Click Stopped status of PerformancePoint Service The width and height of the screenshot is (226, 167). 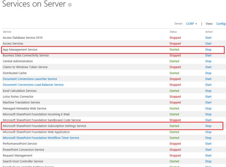tap(175, 144)
